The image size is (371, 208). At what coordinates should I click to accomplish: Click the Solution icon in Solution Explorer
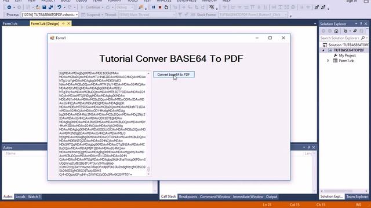pos(325,45)
